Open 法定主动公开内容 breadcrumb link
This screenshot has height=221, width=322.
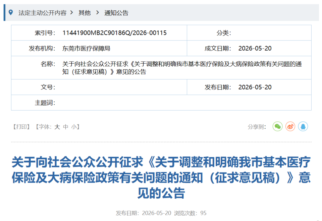(43, 13)
